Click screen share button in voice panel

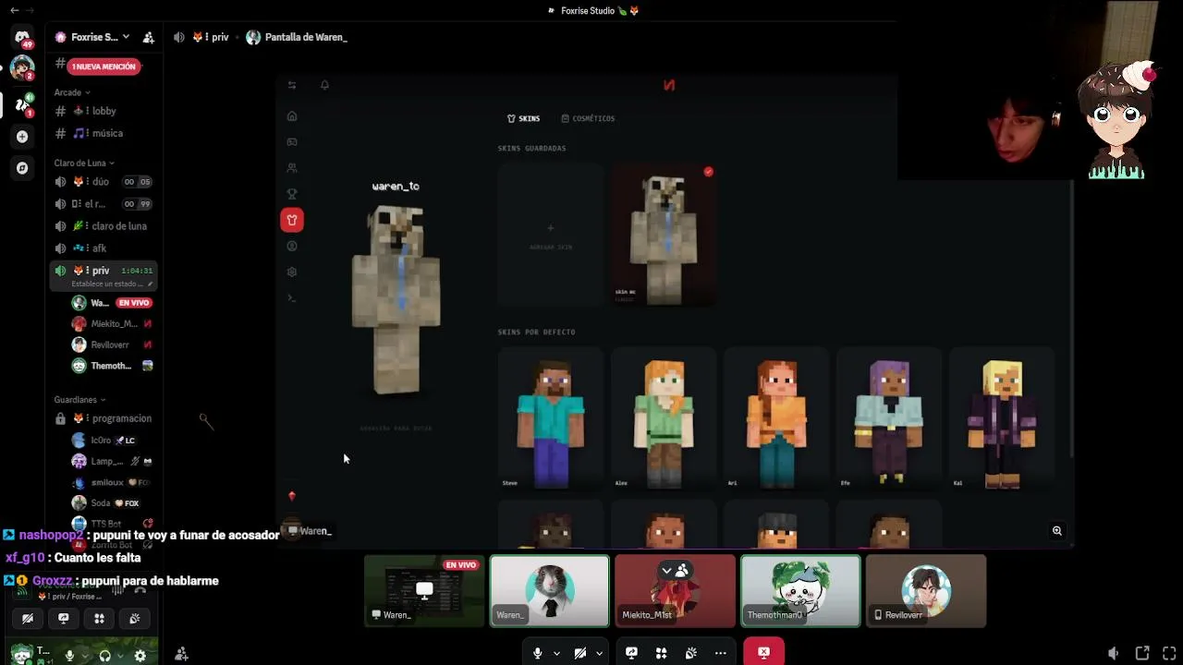[63, 619]
